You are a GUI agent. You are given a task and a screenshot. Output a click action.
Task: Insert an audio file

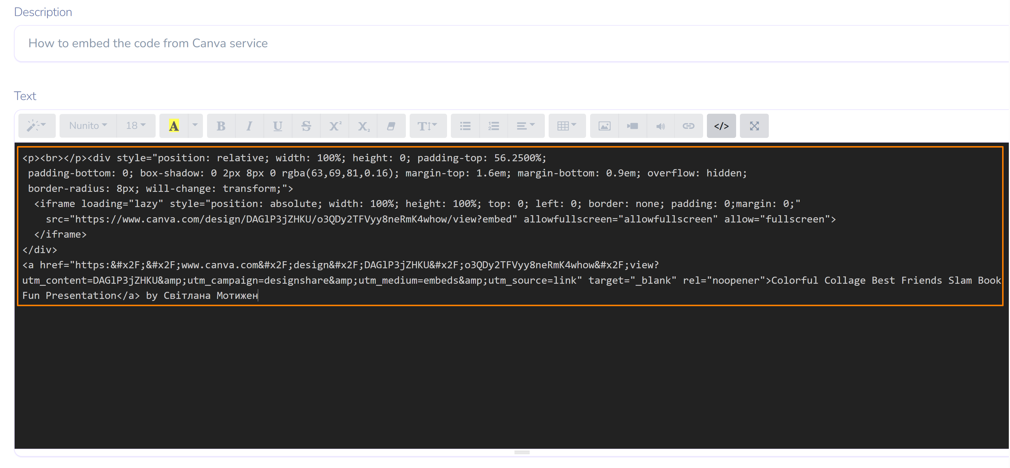pos(661,126)
